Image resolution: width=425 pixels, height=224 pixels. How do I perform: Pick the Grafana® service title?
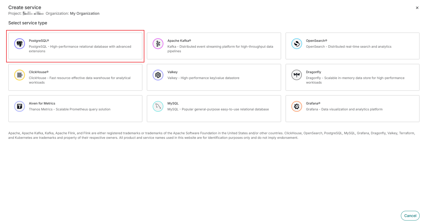click(x=313, y=103)
